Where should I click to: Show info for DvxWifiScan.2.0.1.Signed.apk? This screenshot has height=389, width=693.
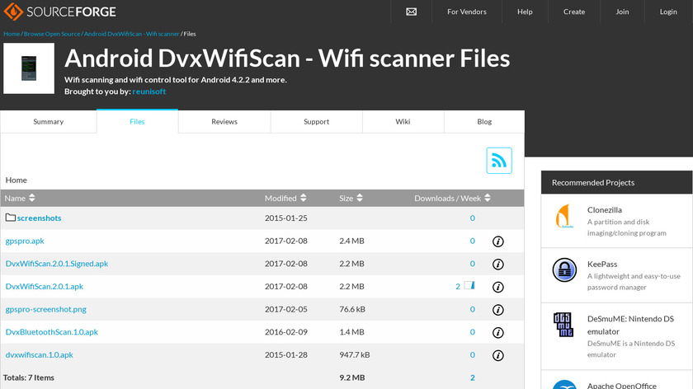tap(497, 265)
